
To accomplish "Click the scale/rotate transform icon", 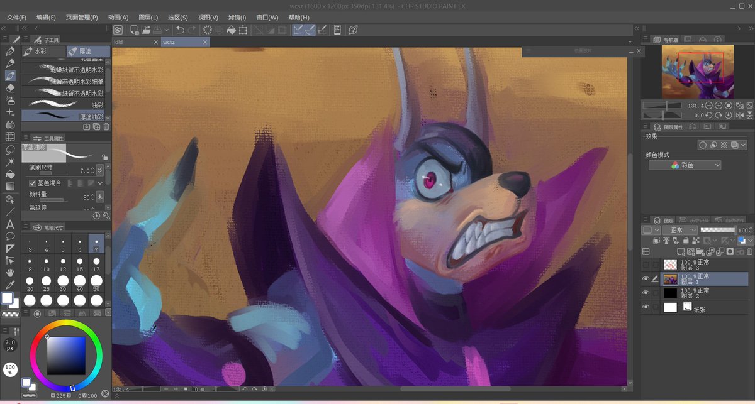I will coord(243,30).
